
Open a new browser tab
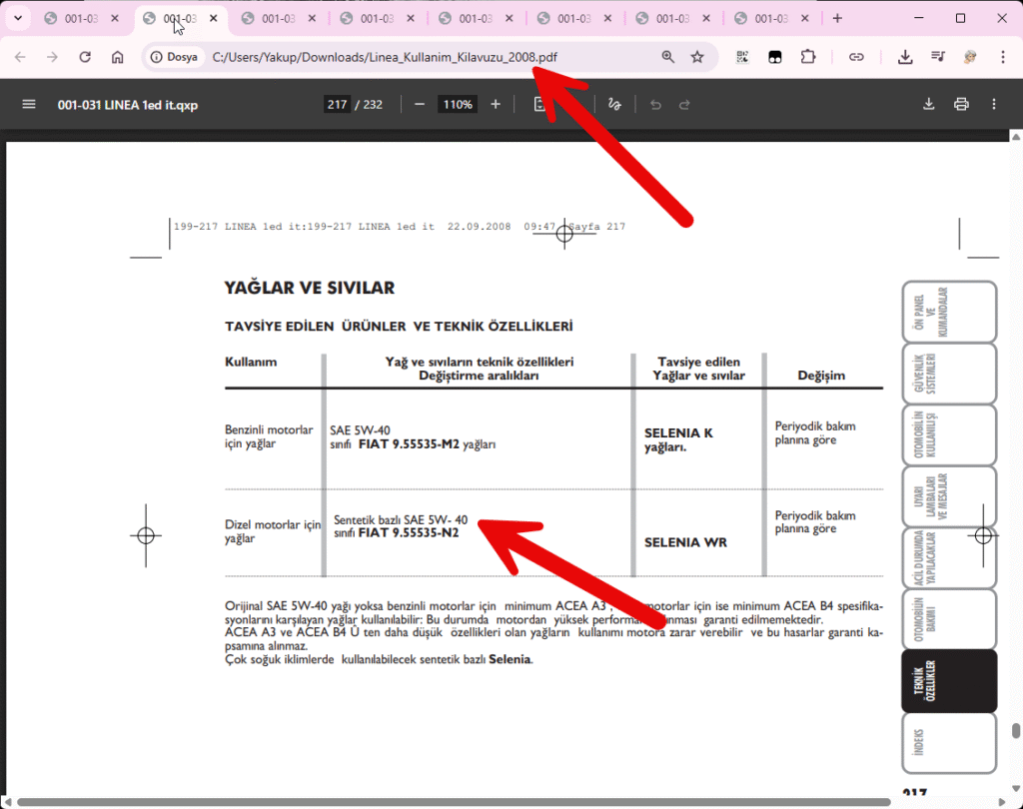coord(837,18)
